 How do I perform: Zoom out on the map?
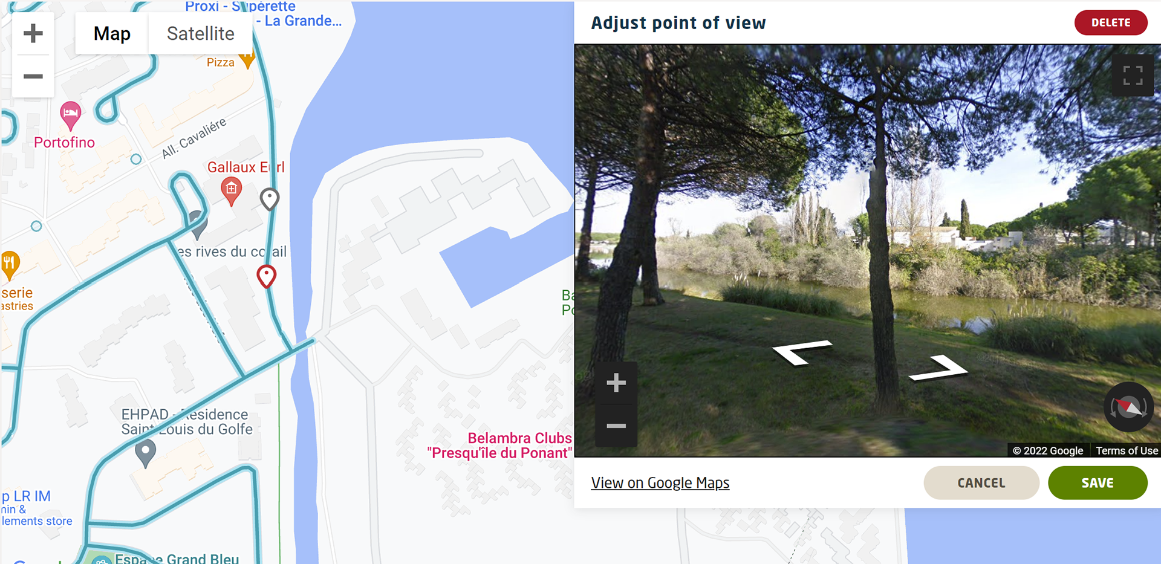point(33,77)
